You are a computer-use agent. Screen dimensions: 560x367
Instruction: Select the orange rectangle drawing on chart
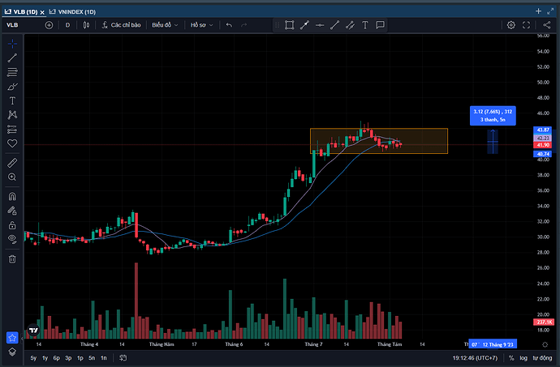[378, 141]
